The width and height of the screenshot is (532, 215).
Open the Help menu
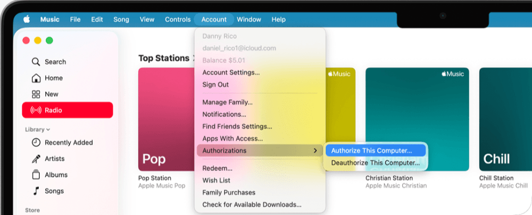click(279, 19)
